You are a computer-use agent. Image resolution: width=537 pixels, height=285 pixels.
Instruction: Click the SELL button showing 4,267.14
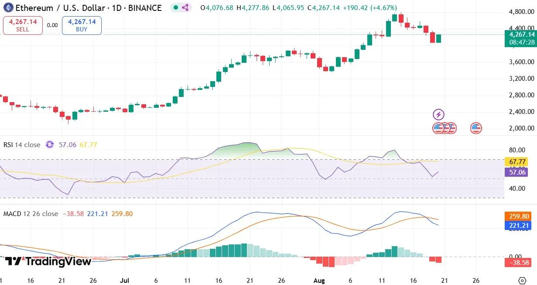click(22, 25)
